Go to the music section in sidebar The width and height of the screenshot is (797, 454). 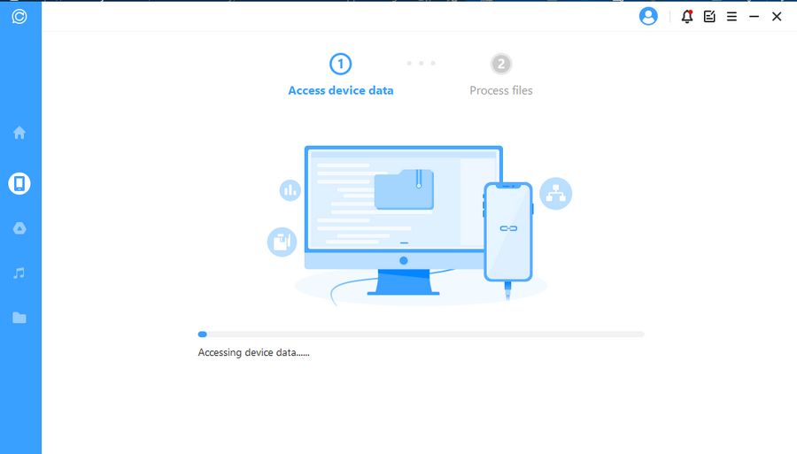click(x=19, y=273)
